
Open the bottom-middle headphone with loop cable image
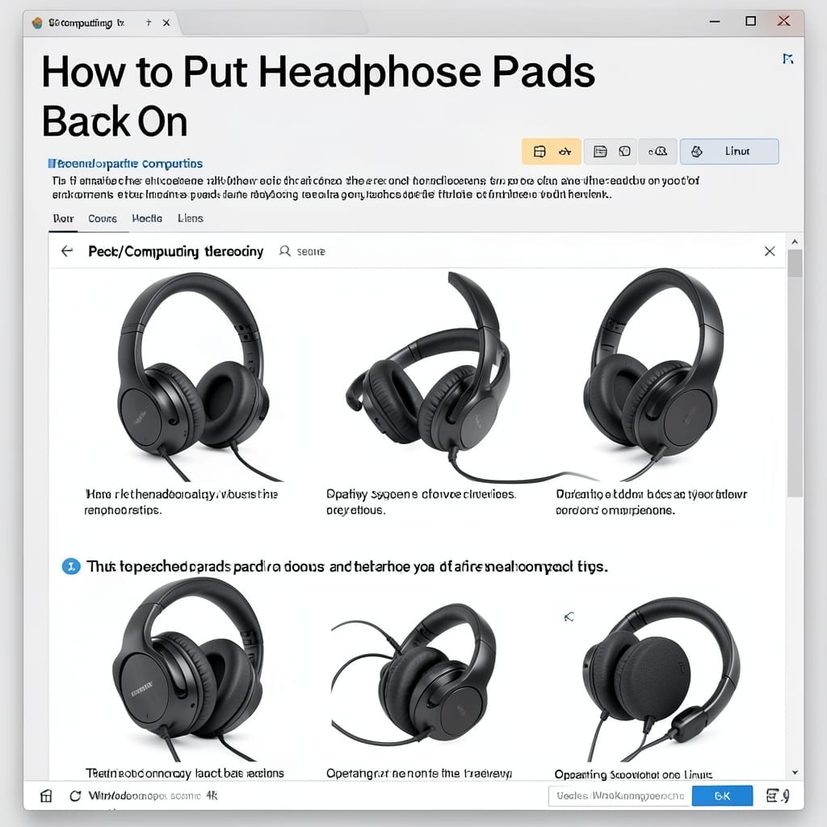[413, 674]
